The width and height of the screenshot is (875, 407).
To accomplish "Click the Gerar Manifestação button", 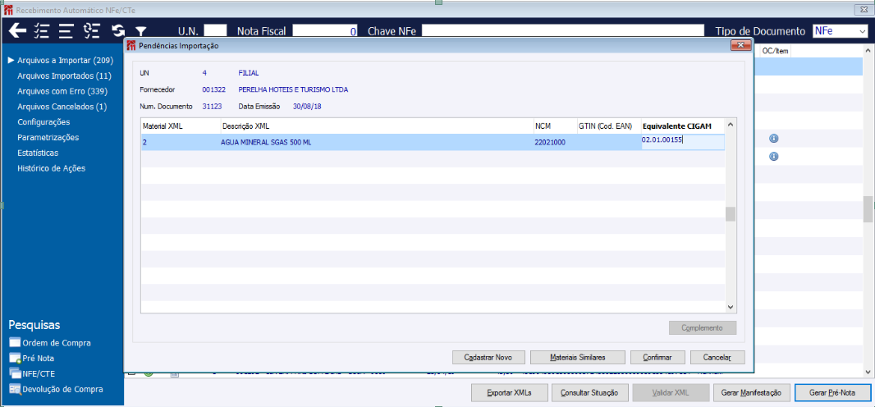I will pos(752,392).
